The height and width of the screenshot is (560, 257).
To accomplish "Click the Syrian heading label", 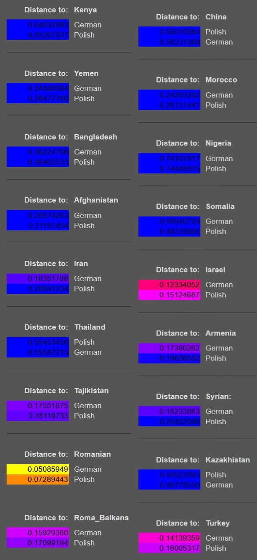I will (218, 396).
